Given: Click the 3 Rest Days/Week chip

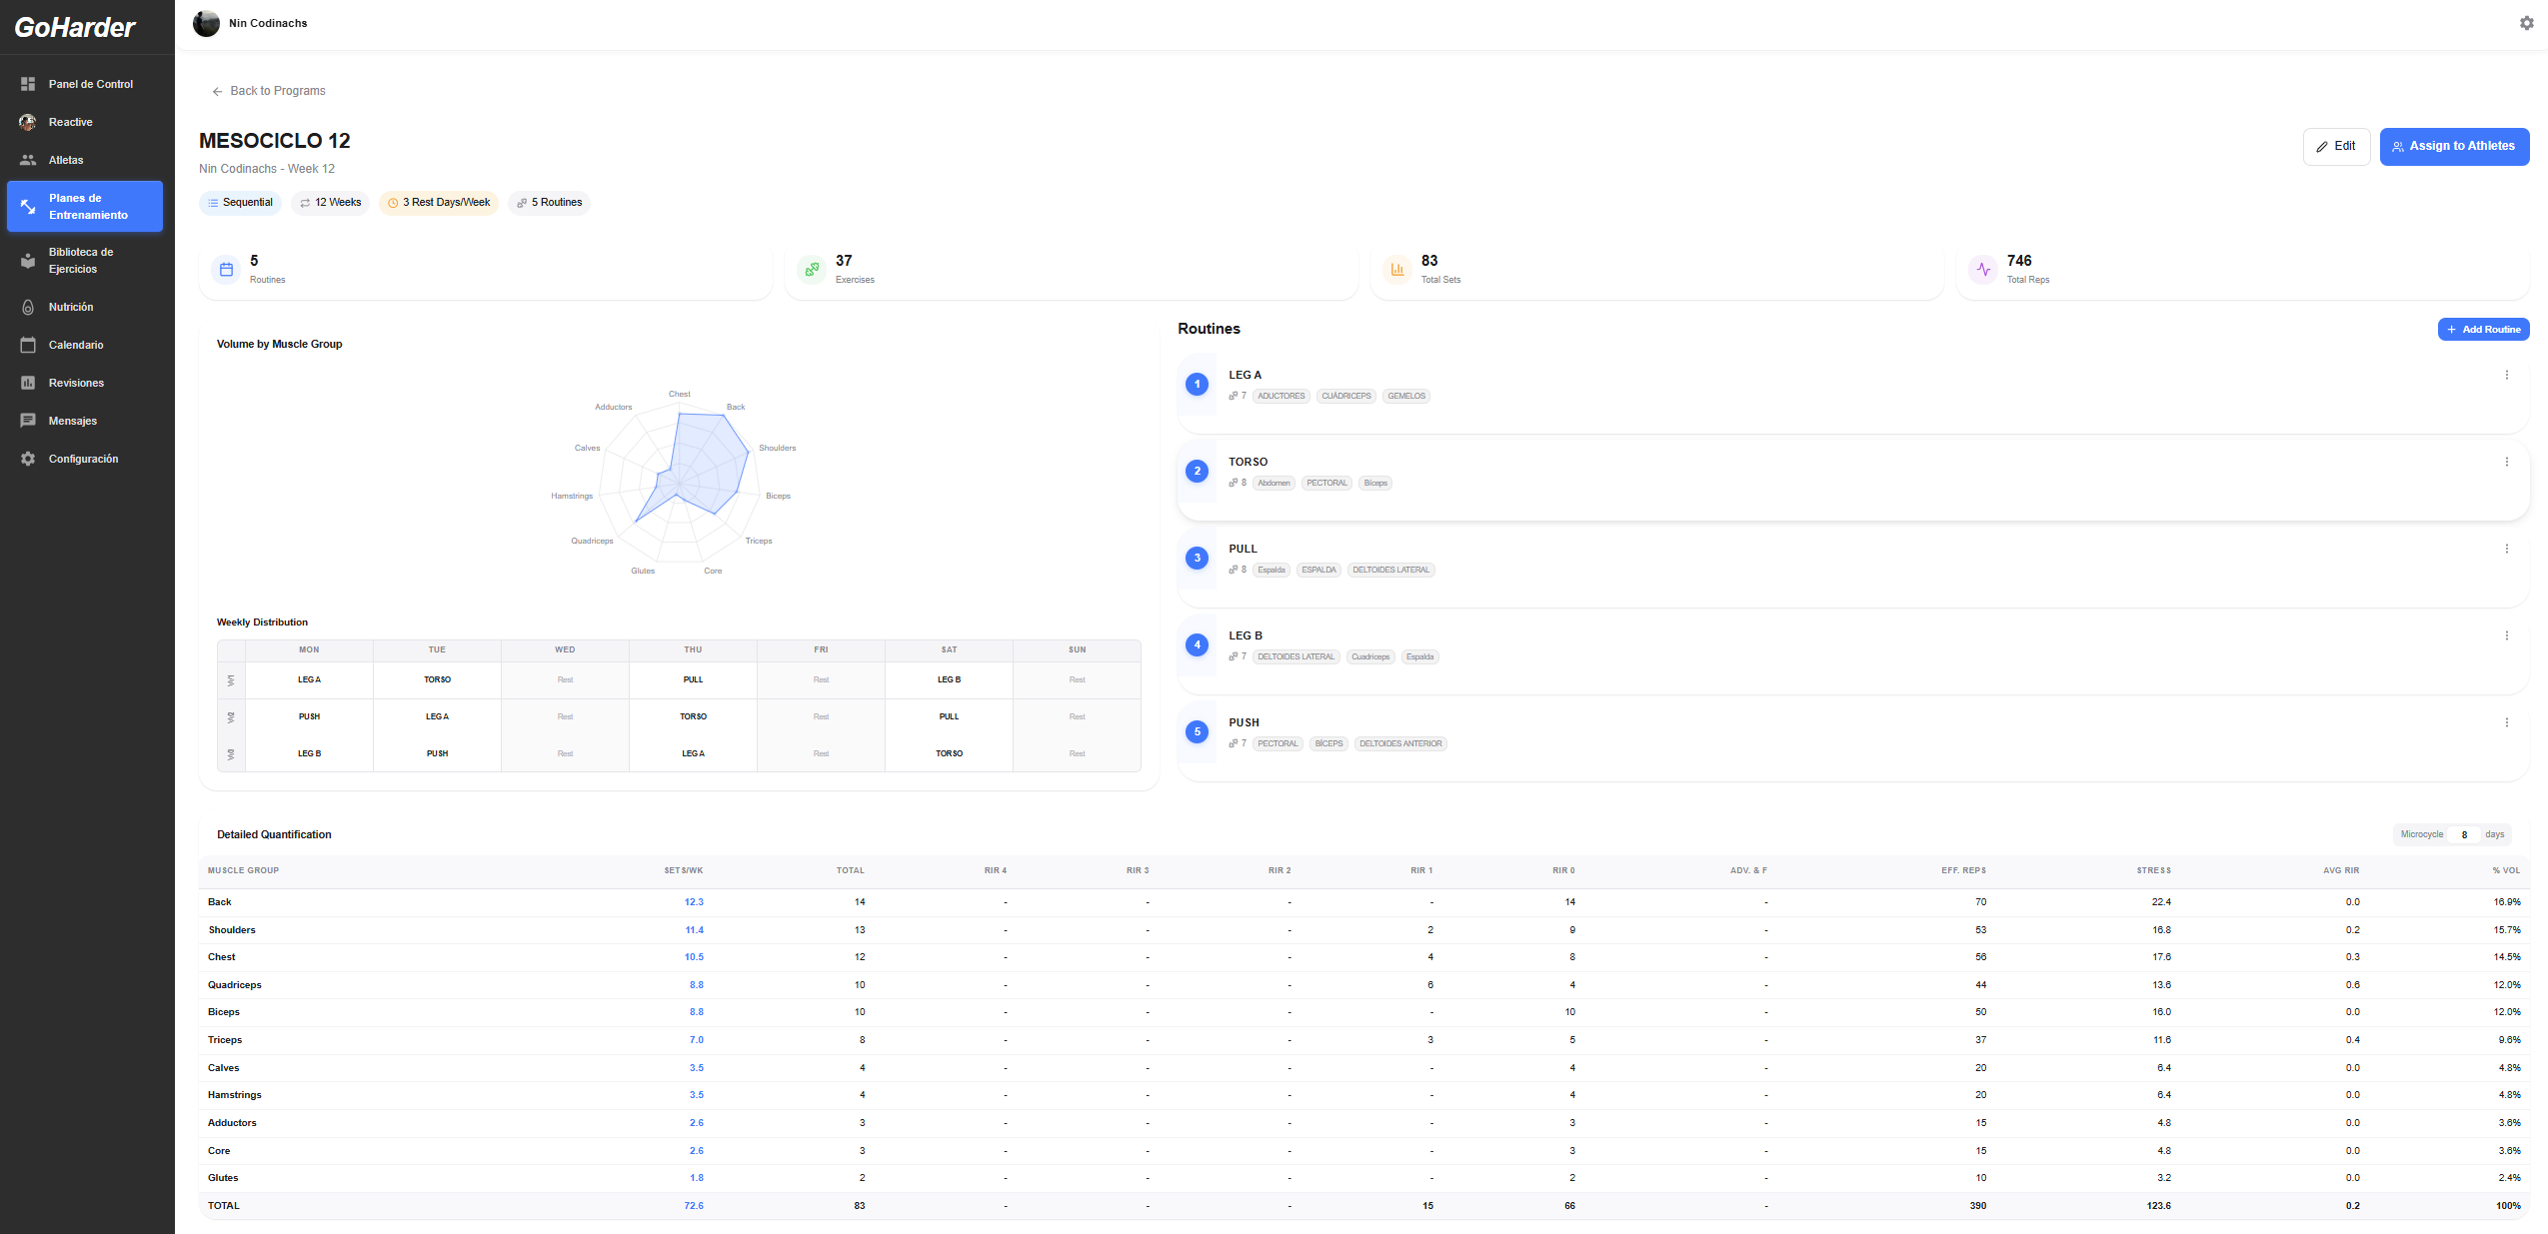Looking at the screenshot, I should pos(439,203).
